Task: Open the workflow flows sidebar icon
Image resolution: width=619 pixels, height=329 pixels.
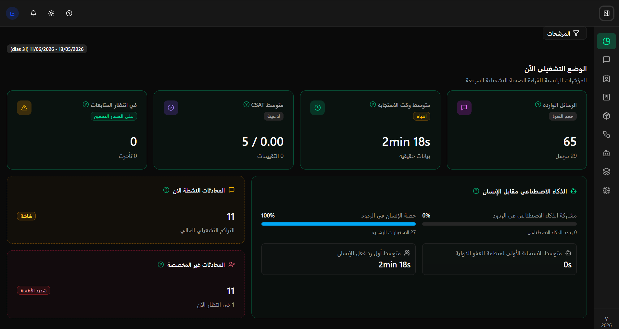Action: pyautogui.click(x=606, y=134)
